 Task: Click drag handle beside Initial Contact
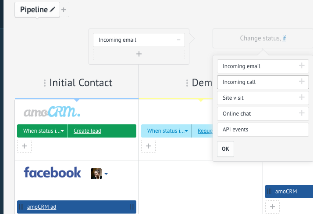45,83
